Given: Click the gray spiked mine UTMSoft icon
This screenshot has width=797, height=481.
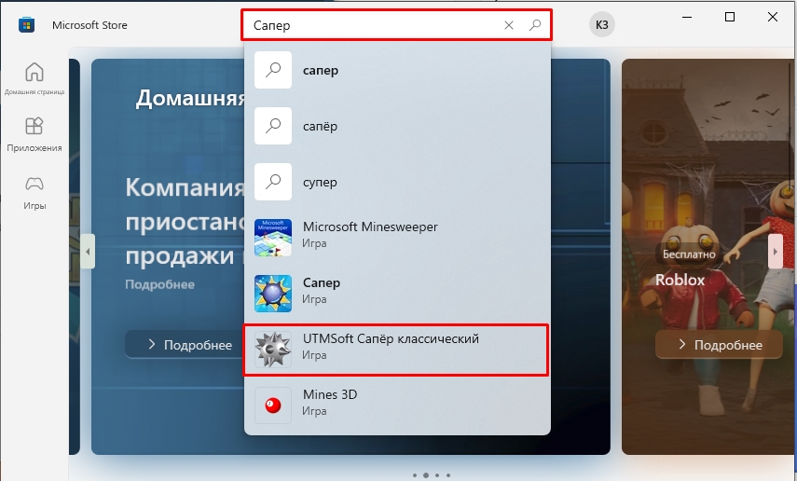Looking at the screenshot, I should click(x=273, y=350).
